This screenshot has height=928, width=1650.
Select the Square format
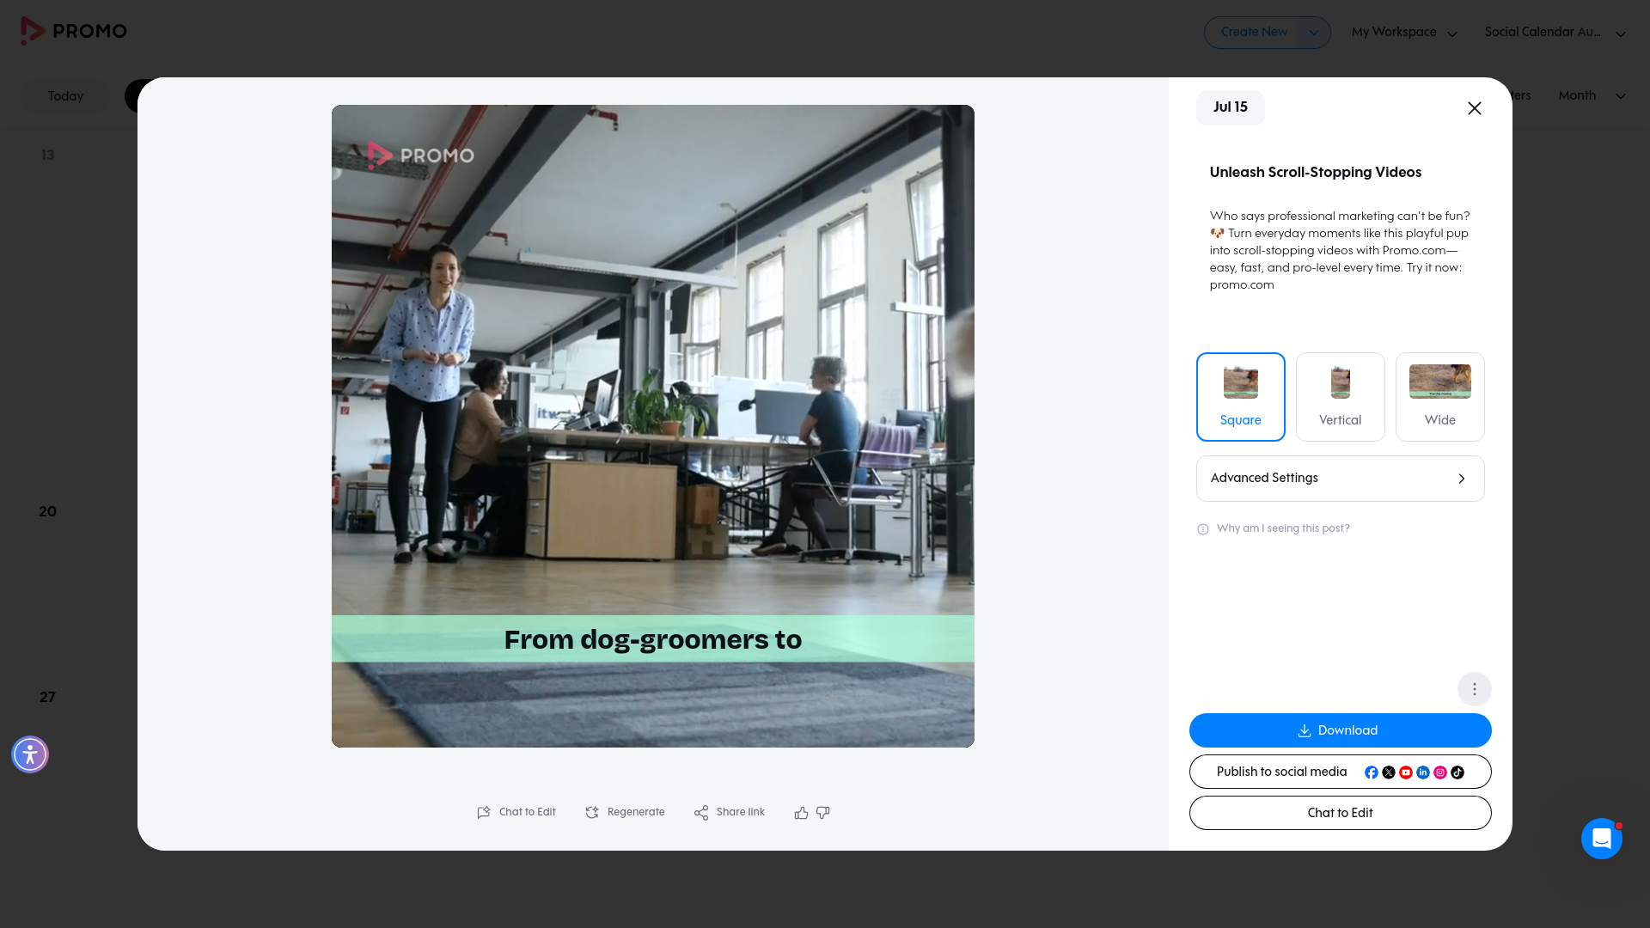point(1241,397)
